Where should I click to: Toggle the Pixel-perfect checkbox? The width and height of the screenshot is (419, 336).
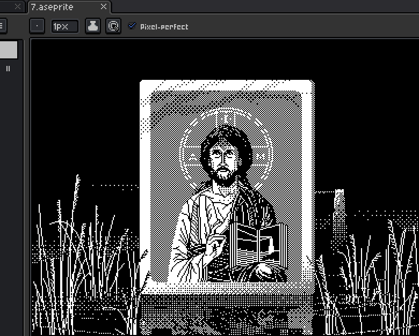132,26
